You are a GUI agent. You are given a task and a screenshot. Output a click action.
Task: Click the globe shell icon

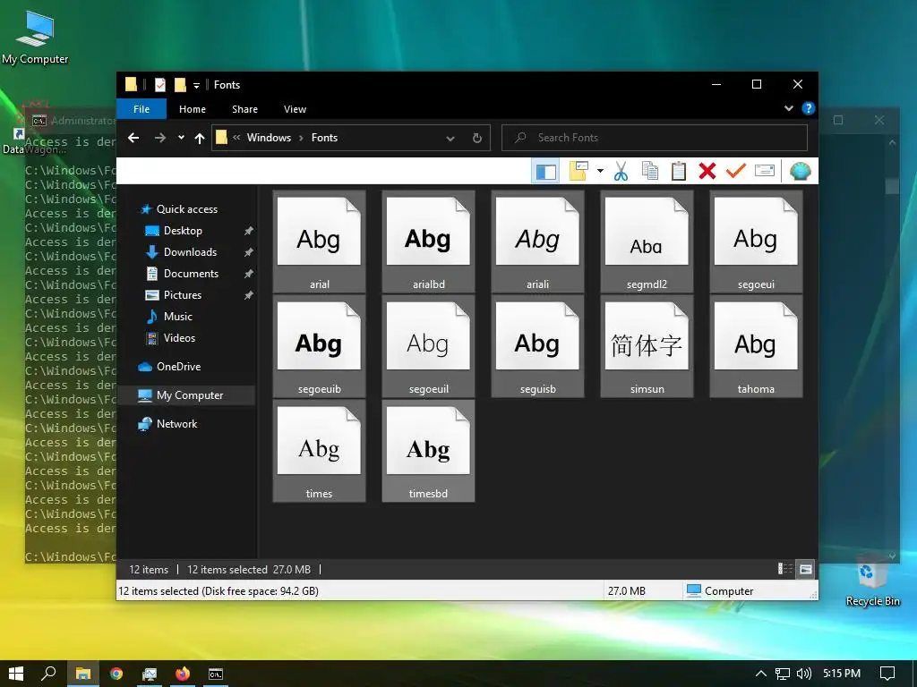[x=800, y=171]
